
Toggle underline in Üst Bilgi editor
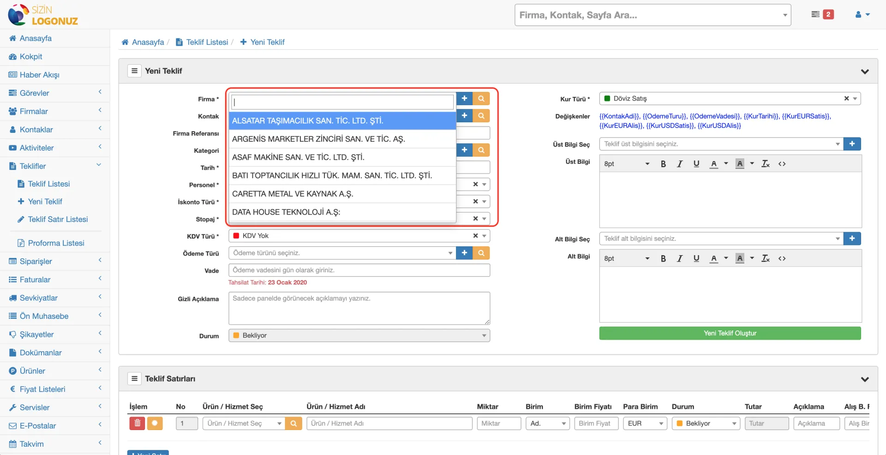[696, 164]
